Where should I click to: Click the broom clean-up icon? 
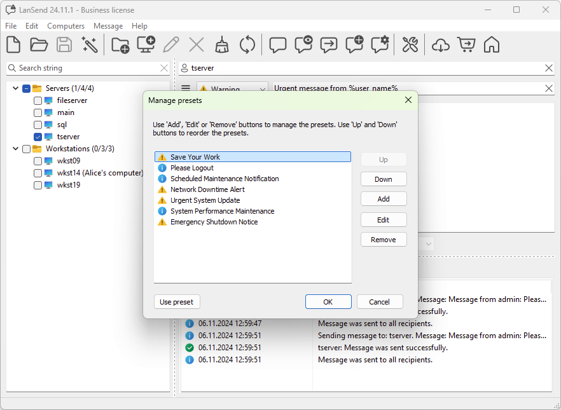coord(221,44)
